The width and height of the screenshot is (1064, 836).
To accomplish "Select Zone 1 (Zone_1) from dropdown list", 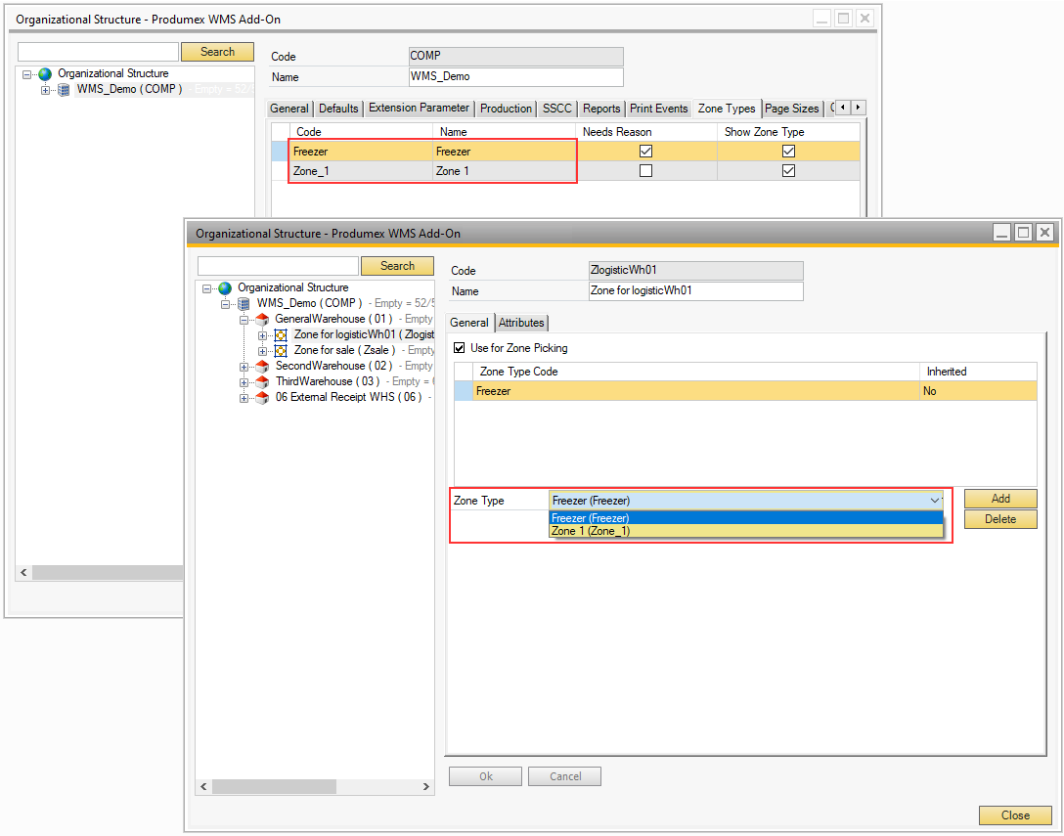I will 591,531.
